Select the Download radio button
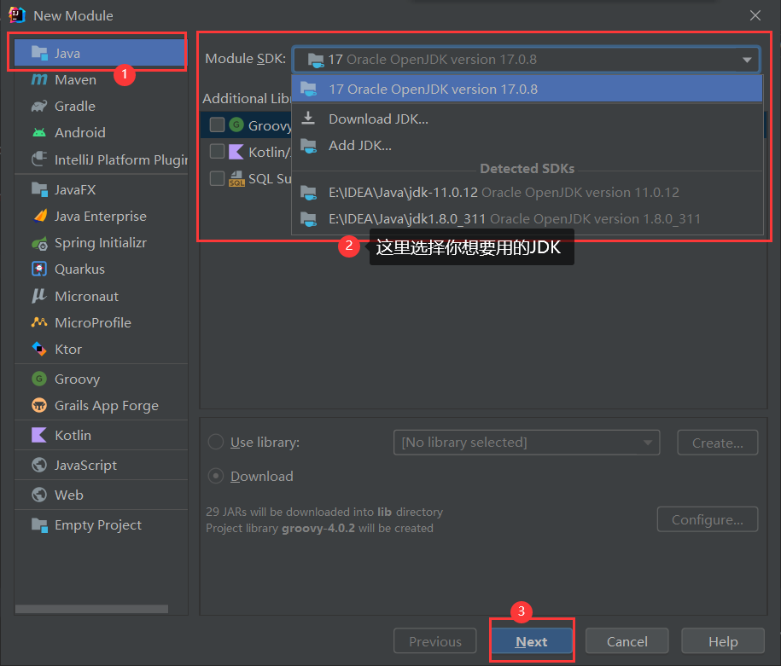781x666 pixels. click(216, 477)
